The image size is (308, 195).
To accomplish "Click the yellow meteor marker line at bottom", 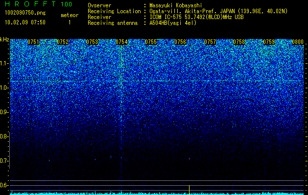I will point(189,190).
